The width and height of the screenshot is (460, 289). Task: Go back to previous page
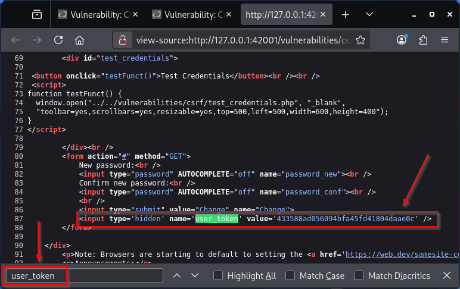click(x=15, y=40)
